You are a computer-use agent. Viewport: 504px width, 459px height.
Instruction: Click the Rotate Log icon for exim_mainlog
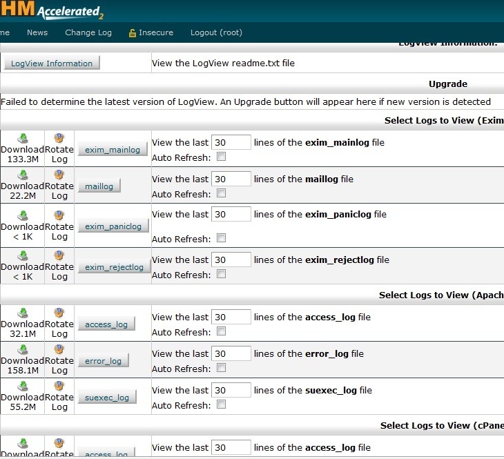(x=59, y=137)
